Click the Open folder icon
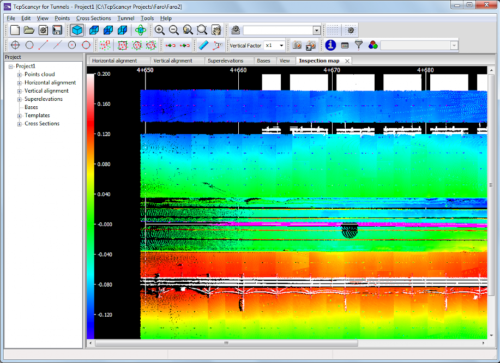500x363 pixels. [29, 30]
